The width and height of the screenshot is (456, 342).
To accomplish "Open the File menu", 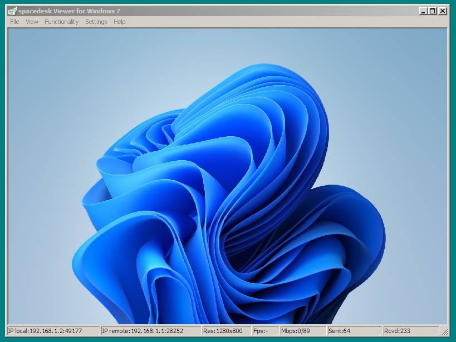I will (14, 22).
